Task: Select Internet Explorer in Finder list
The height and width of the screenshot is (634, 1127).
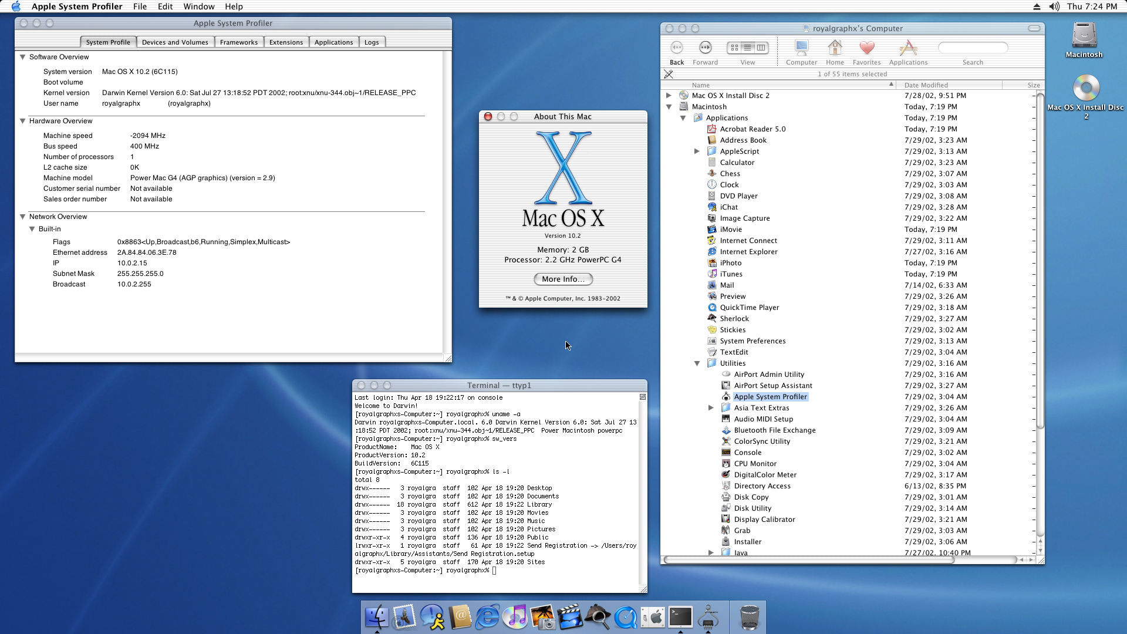Action: tap(748, 252)
